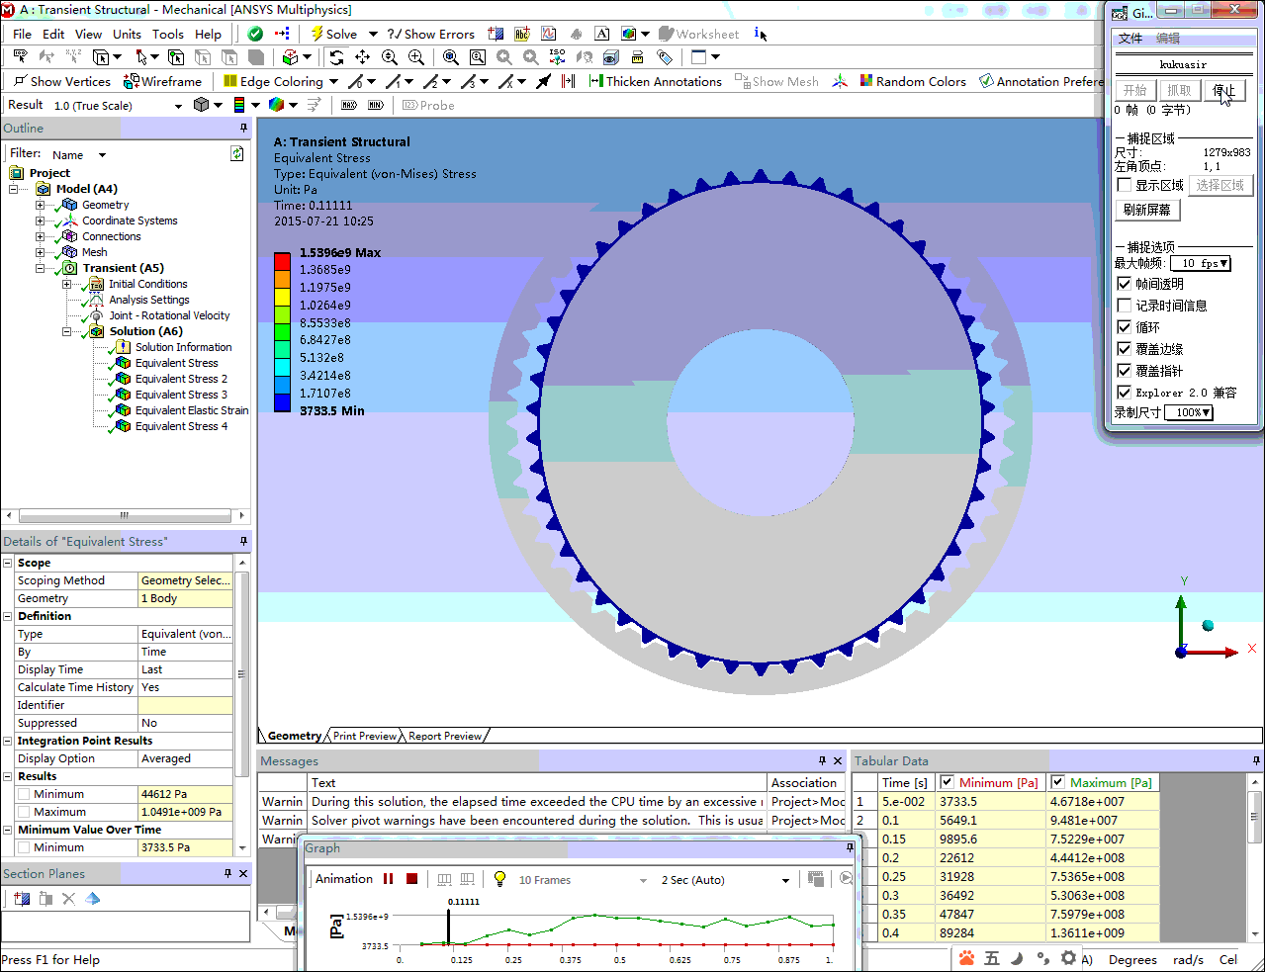Screen dimensions: 1265x972
Task: Open the File menu
Action: [x=22, y=34]
